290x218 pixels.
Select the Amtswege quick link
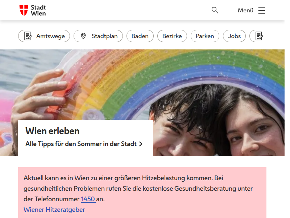[44, 36]
